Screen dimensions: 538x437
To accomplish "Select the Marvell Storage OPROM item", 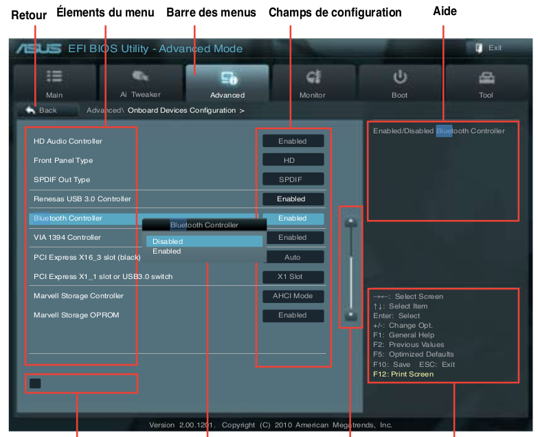I will tap(76, 315).
